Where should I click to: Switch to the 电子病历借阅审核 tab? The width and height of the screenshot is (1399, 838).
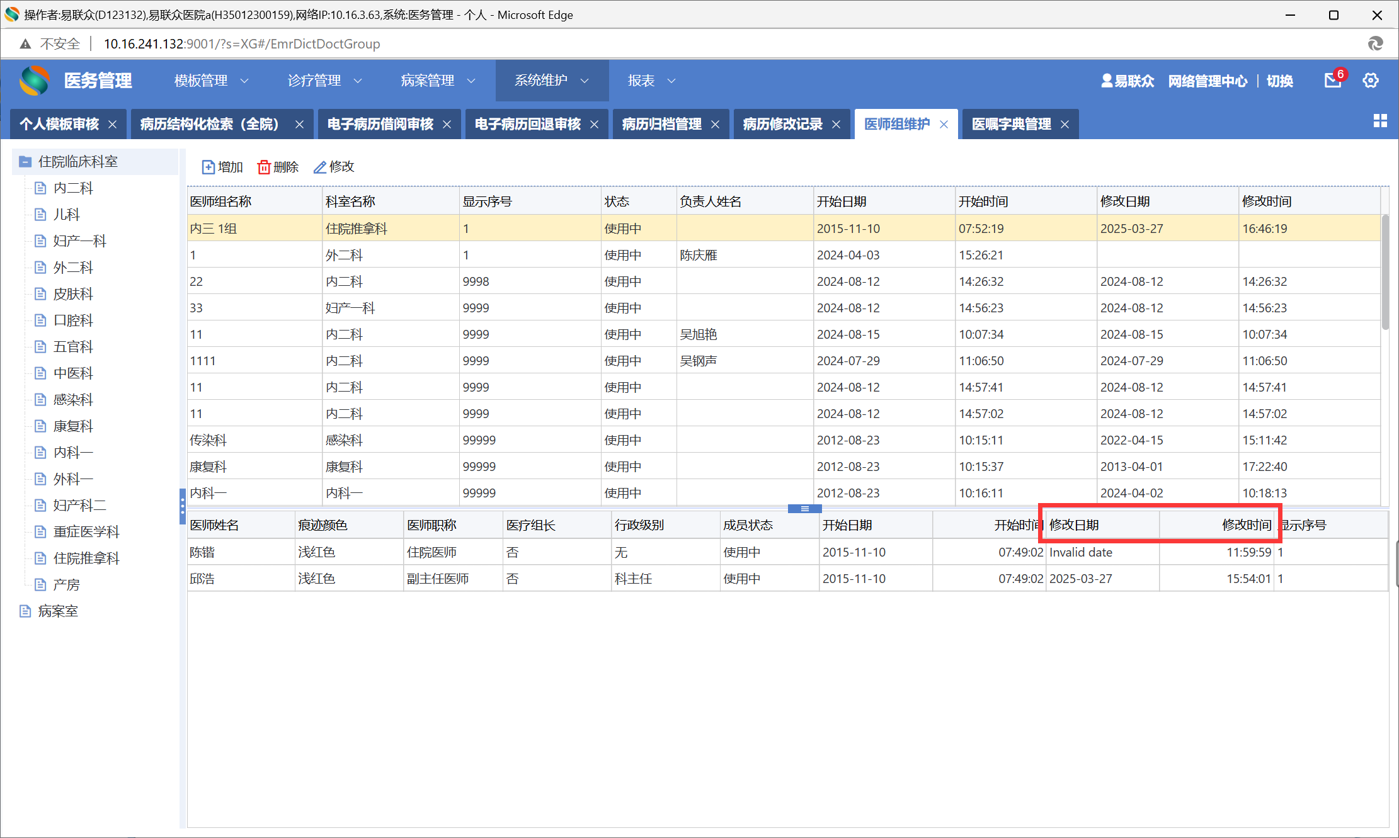(x=380, y=124)
